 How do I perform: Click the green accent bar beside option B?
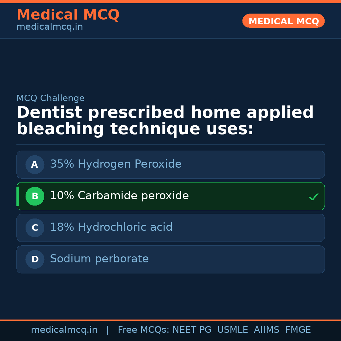pos(18,196)
